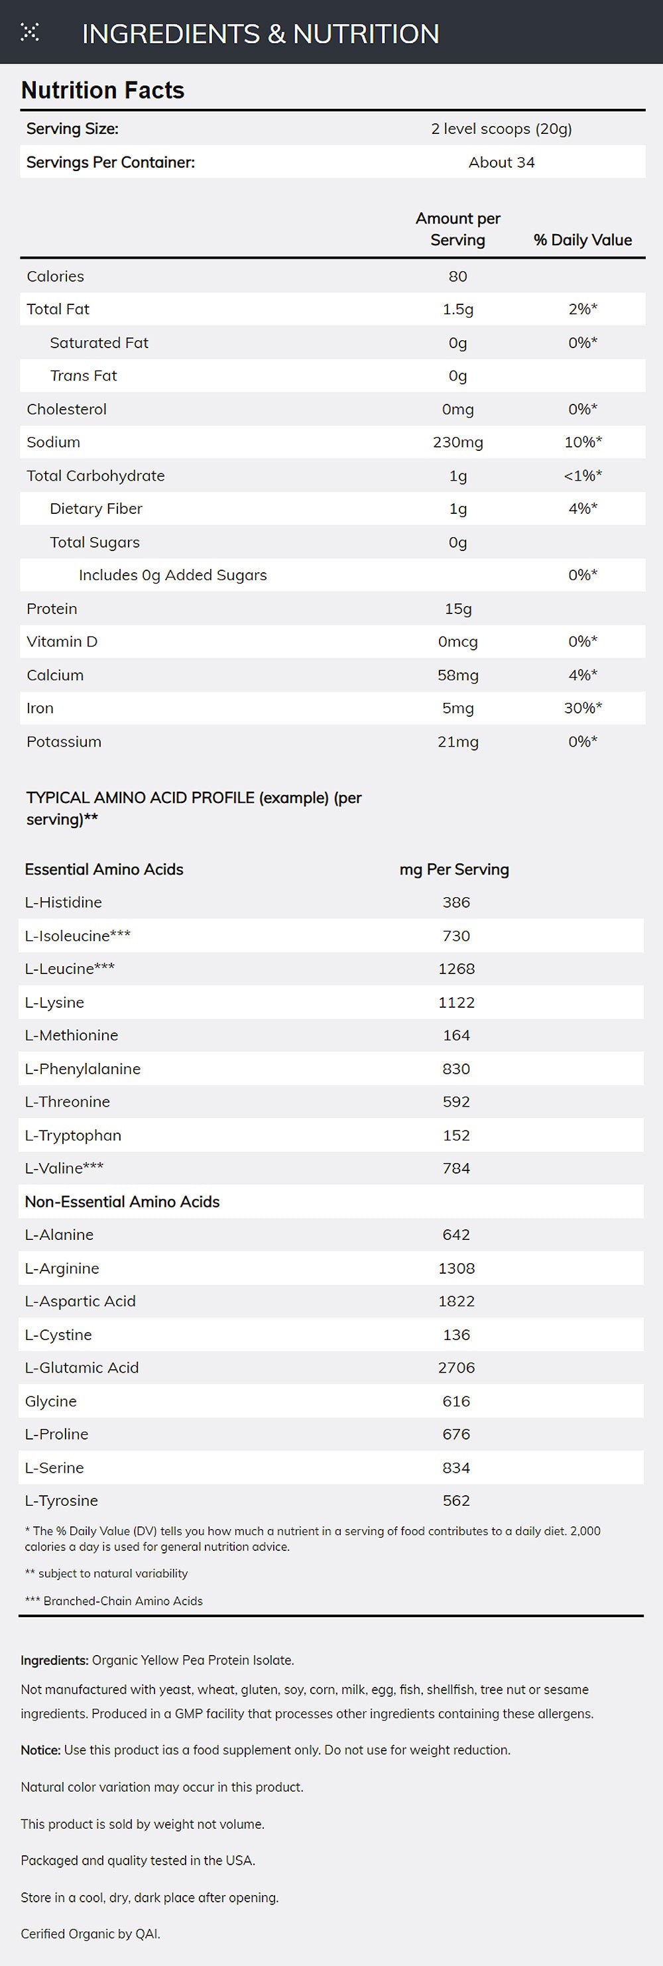
Task: Click the Certified Organic by QAI text
Action: [90, 1934]
